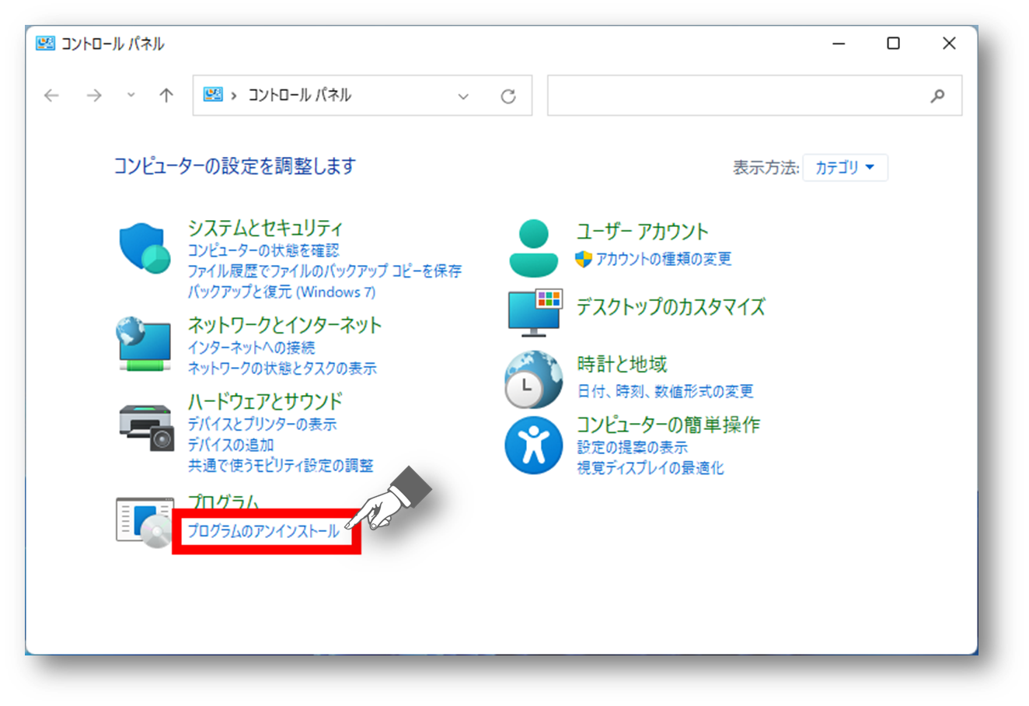
Task: Open 時計と地域 category
Action: coord(622,364)
